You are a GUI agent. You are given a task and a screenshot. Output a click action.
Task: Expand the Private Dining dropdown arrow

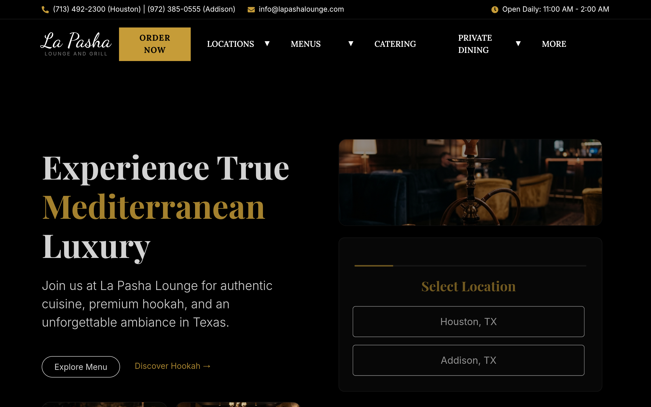point(518,43)
